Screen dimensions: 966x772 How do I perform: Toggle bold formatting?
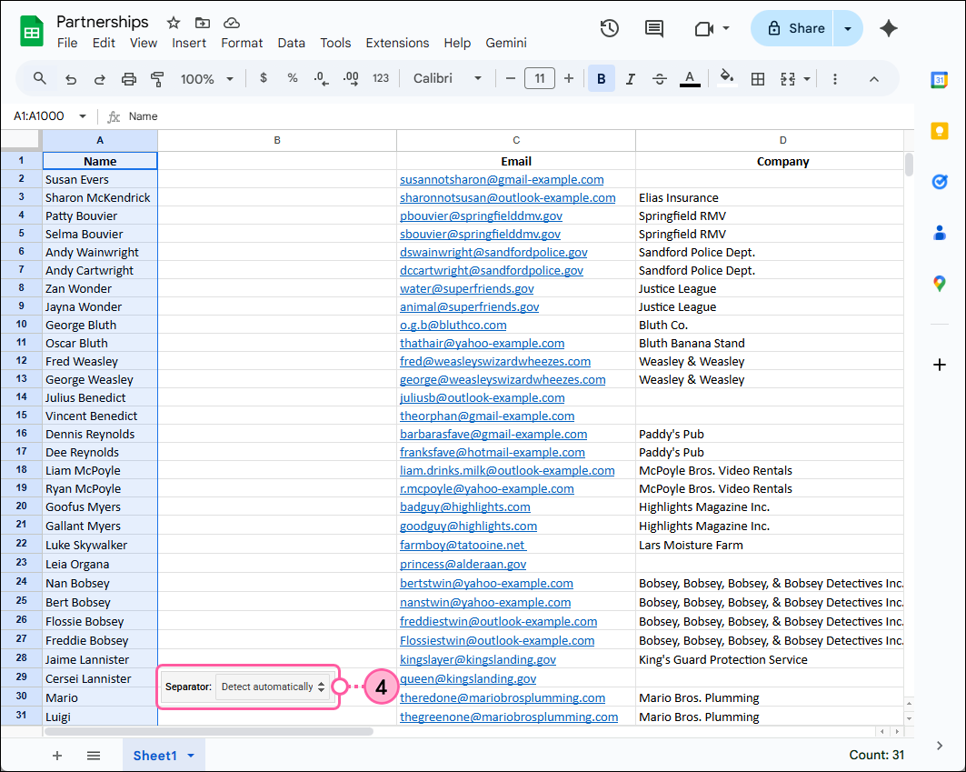click(x=601, y=78)
